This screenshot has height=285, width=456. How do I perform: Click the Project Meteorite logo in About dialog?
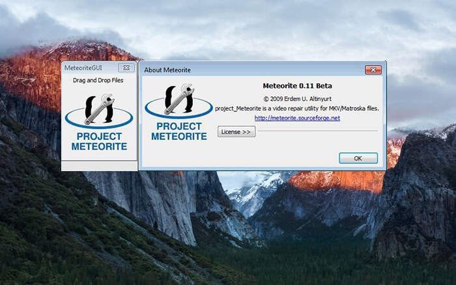(179, 112)
